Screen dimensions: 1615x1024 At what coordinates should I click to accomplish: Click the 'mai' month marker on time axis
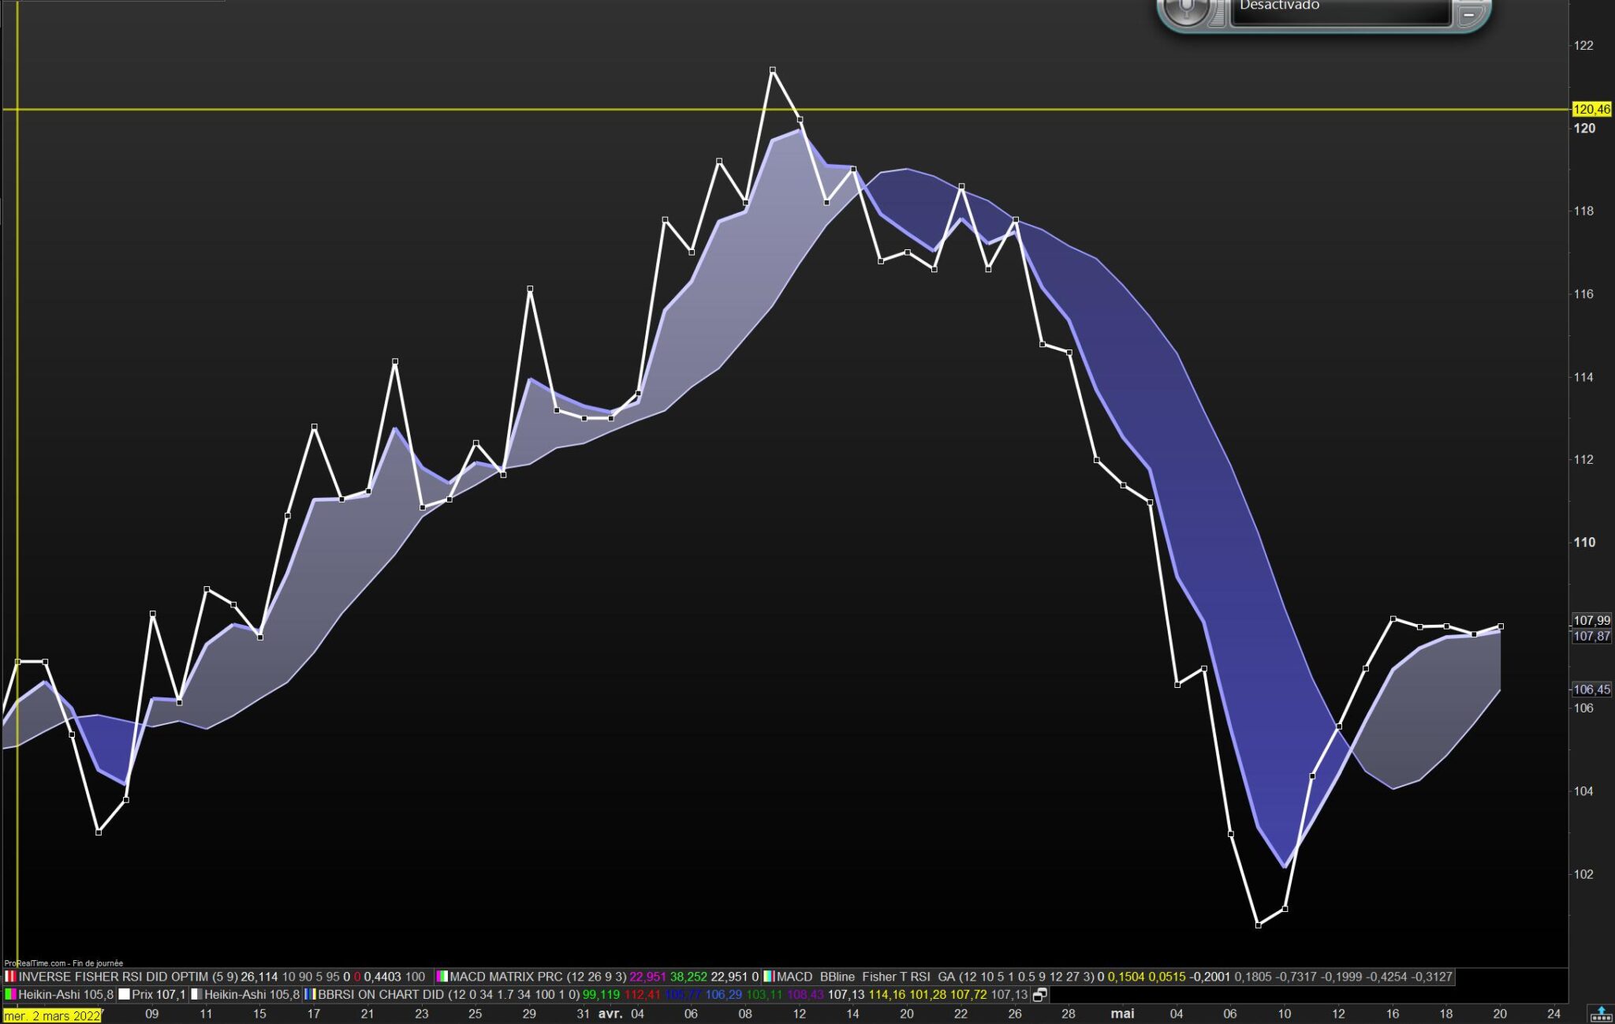(1122, 1014)
